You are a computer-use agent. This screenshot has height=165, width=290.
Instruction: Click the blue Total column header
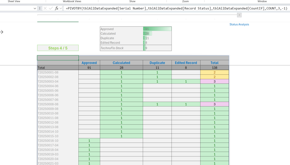pos(215,63)
